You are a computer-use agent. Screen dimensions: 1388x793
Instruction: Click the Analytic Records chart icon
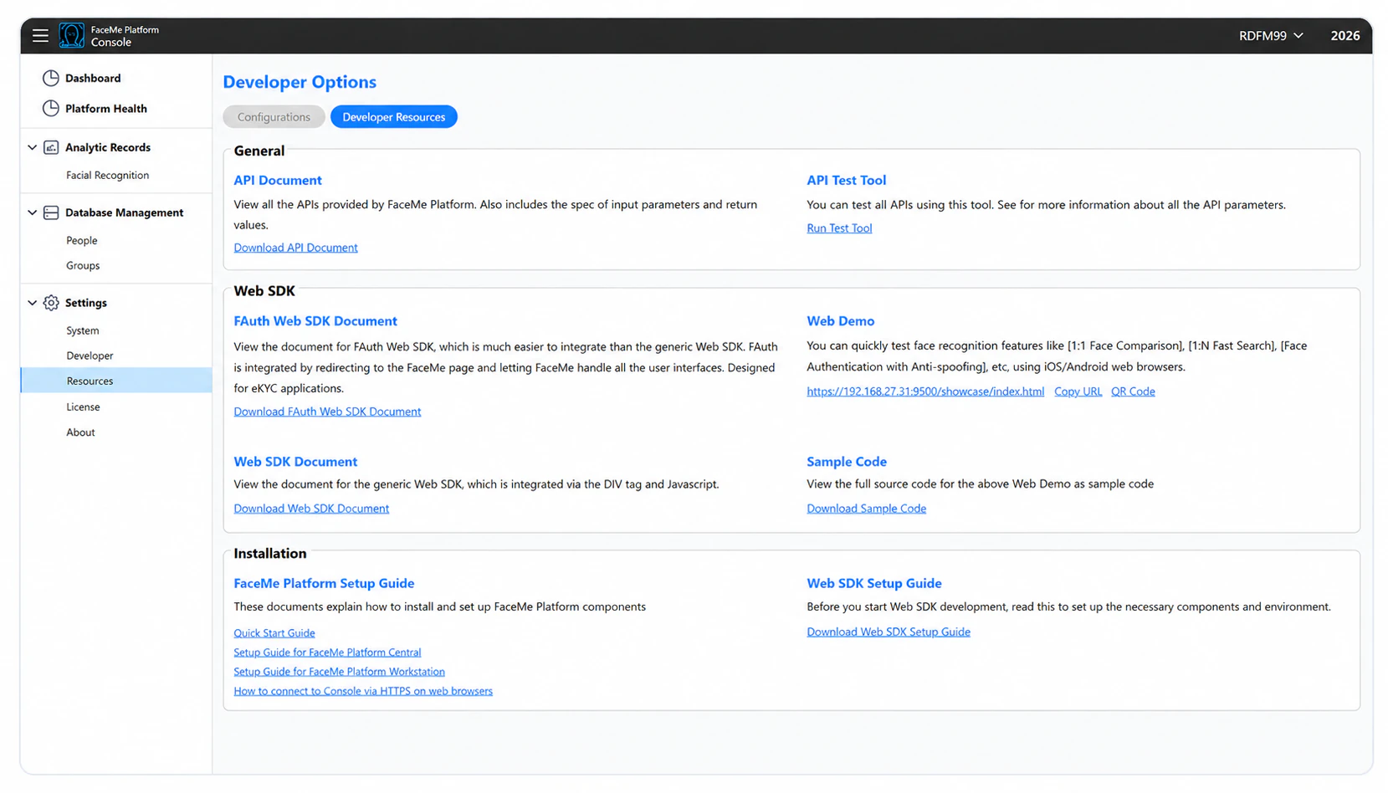pyautogui.click(x=51, y=147)
